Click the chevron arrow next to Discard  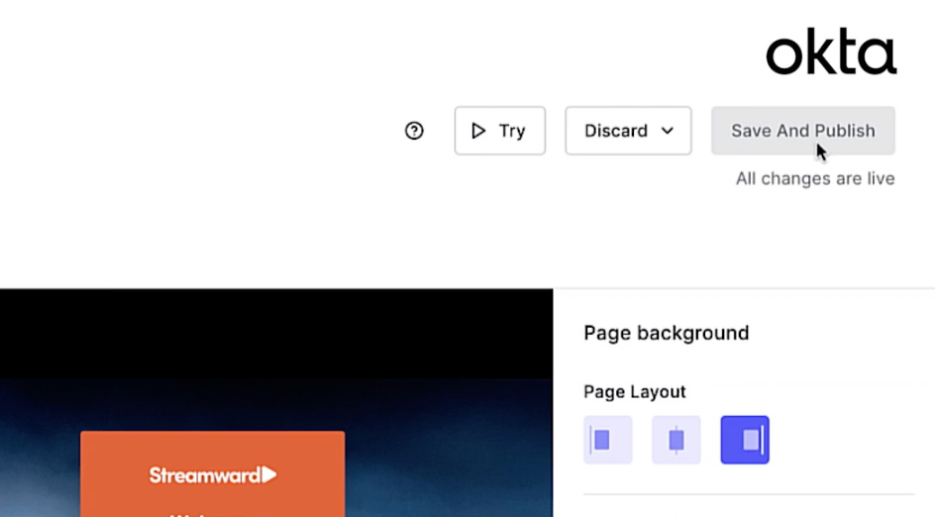(x=668, y=131)
